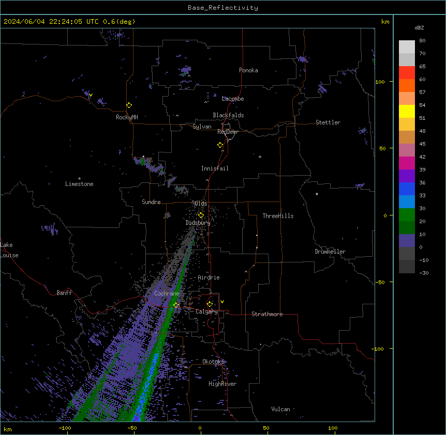Click the yellow marker above Calgary
Screen dimensions: 446x435
click(210, 304)
